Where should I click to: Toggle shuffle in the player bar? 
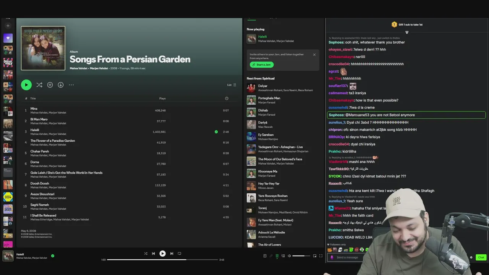(x=146, y=254)
